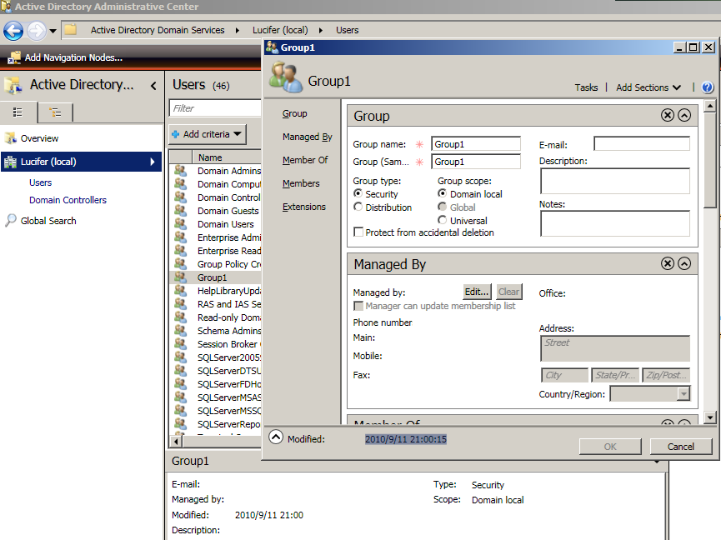Jump to the Extensions section
Viewport: 721px width, 540px height.
pyautogui.click(x=304, y=207)
